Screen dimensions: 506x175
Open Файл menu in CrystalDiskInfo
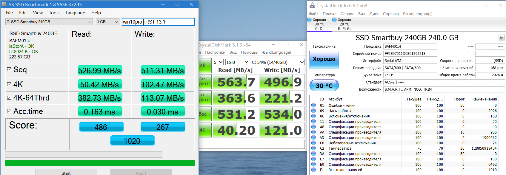coord(314,14)
